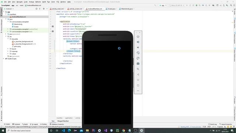Image resolution: width=236 pixels, height=133 pixels.
Task: Rotate the emulator right
Action: (x=138, y=58)
